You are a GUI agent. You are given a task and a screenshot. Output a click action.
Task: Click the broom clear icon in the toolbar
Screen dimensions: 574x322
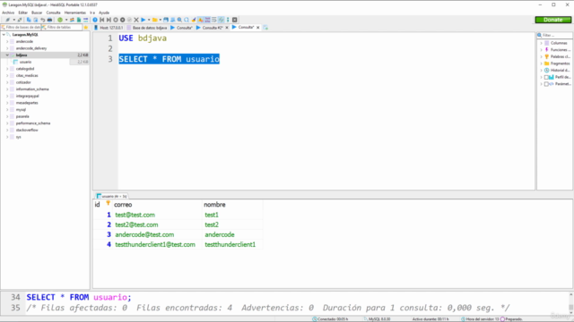(194, 20)
